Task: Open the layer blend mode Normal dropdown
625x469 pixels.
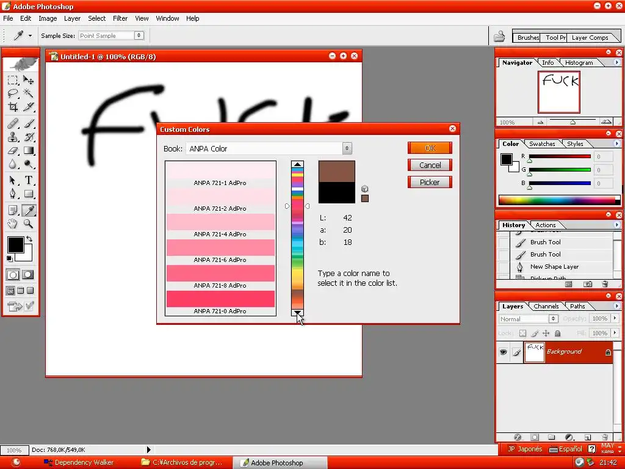Action: coord(528,319)
